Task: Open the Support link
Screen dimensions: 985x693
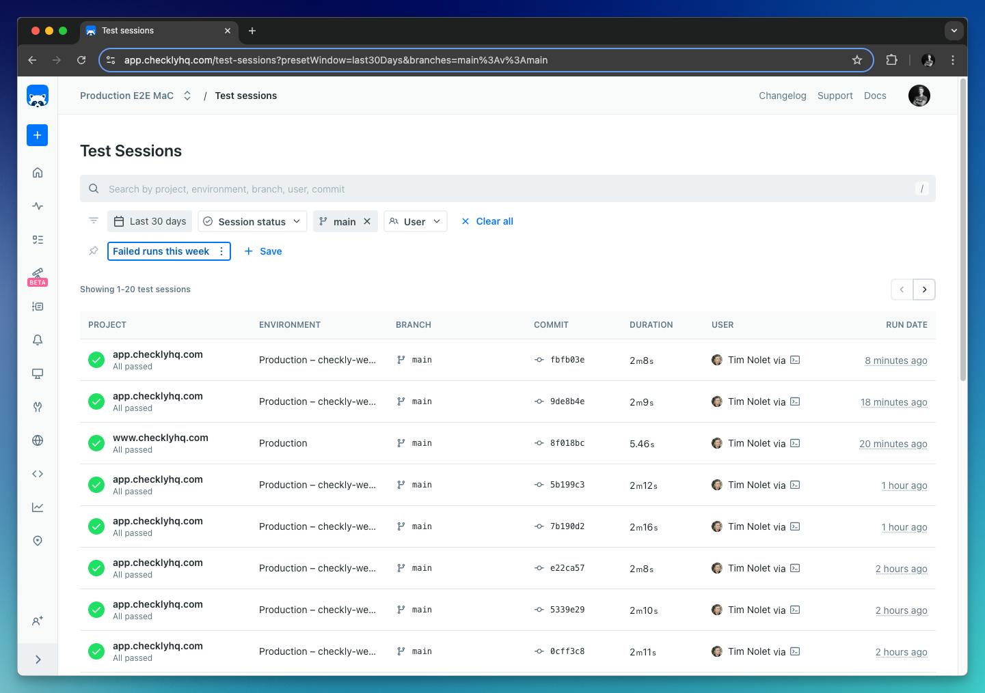Action: (x=835, y=96)
